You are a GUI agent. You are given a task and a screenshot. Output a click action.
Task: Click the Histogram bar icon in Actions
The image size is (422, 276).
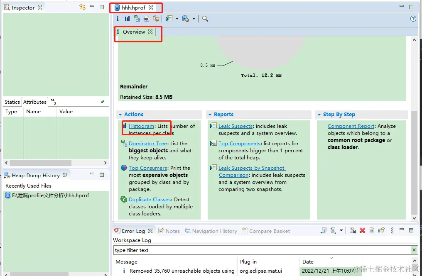coord(125,126)
